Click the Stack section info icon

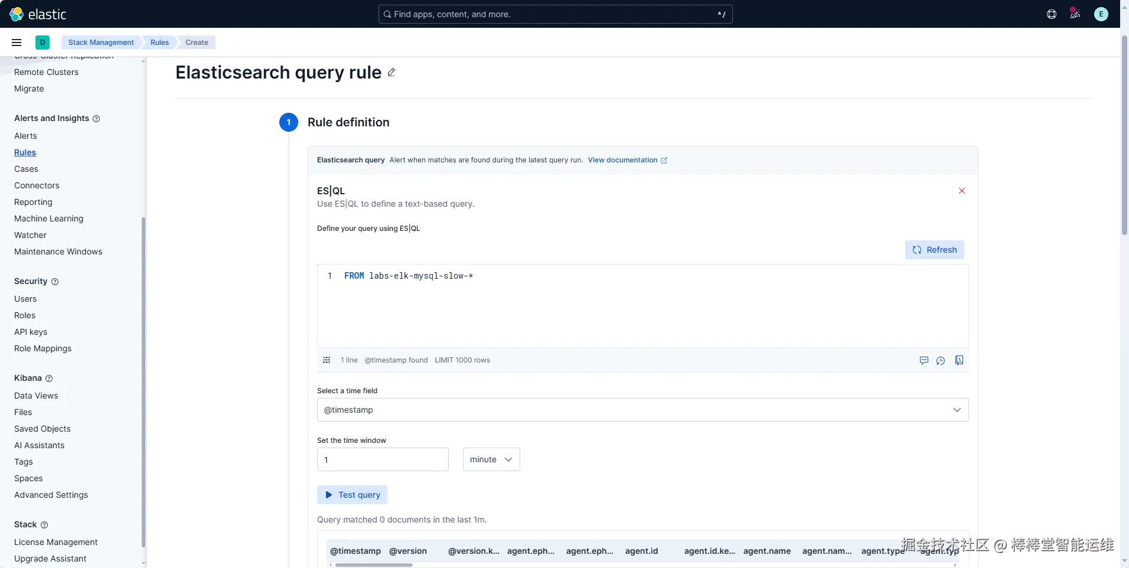pos(44,525)
